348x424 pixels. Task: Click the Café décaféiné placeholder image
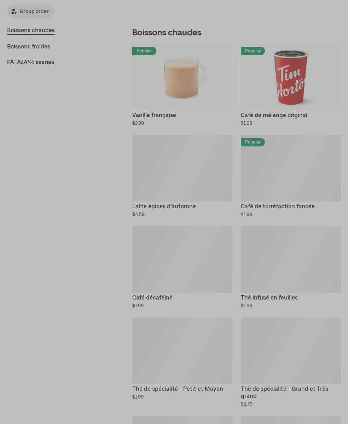point(182,260)
